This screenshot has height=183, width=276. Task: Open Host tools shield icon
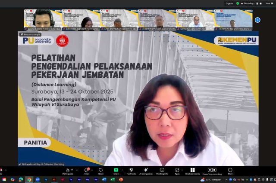pos(131,171)
